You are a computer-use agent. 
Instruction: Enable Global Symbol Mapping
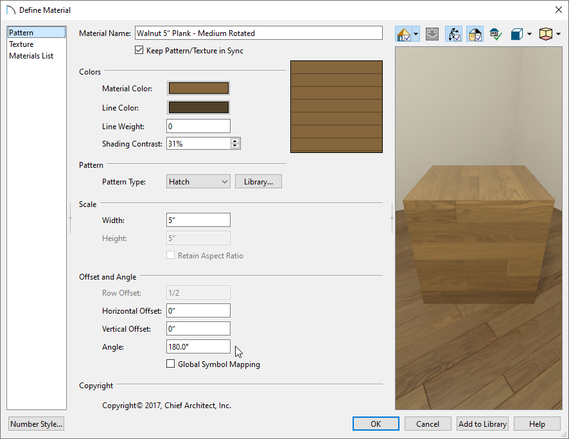coord(171,363)
